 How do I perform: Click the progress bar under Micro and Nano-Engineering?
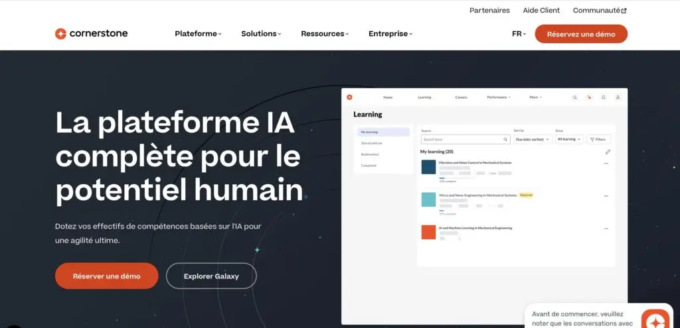point(442,211)
